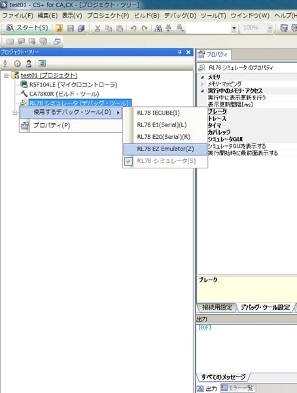Switch to 接続用設定 tab
This screenshot has width=297, height=393.
(x=217, y=307)
